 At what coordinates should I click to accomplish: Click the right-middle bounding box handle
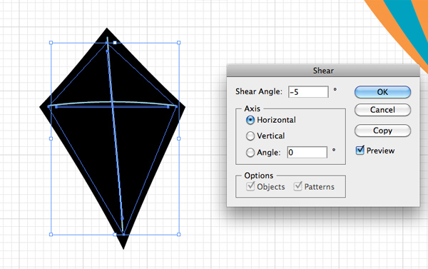[x=179, y=138]
